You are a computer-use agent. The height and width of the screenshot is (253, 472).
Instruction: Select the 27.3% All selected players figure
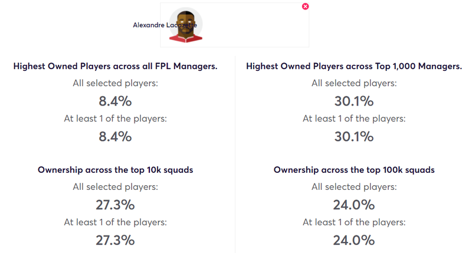coord(115,205)
